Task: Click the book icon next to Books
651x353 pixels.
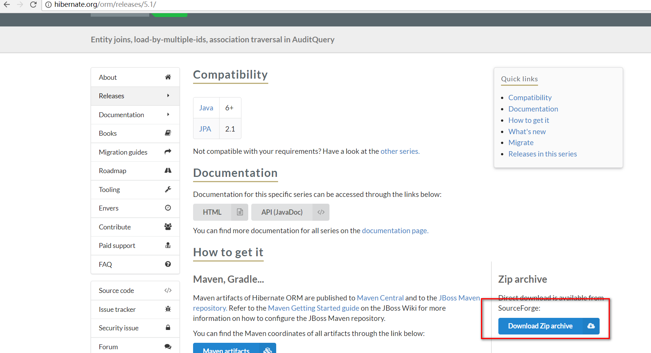Action: pos(168,133)
